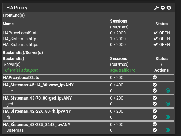Image resolution: width=181 pixels, height=136 pixels.
Task: Click status checkmark of server Sistemas
Action: tap(155, 130)
